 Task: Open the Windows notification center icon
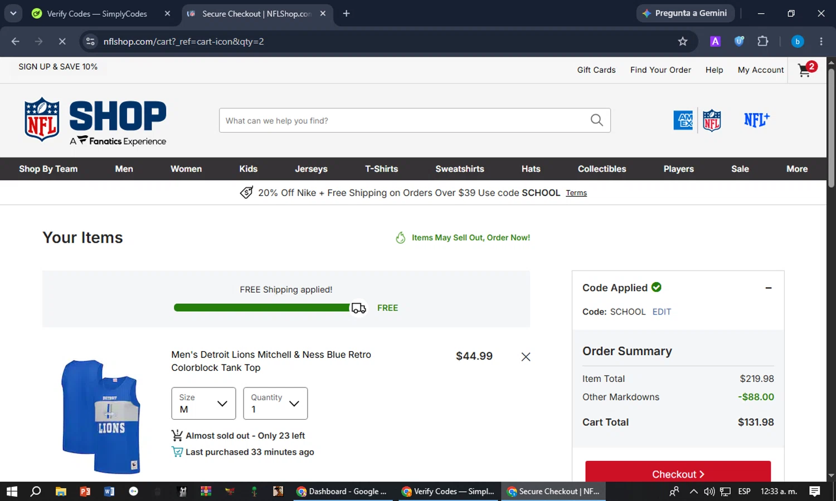pos(815,492)
